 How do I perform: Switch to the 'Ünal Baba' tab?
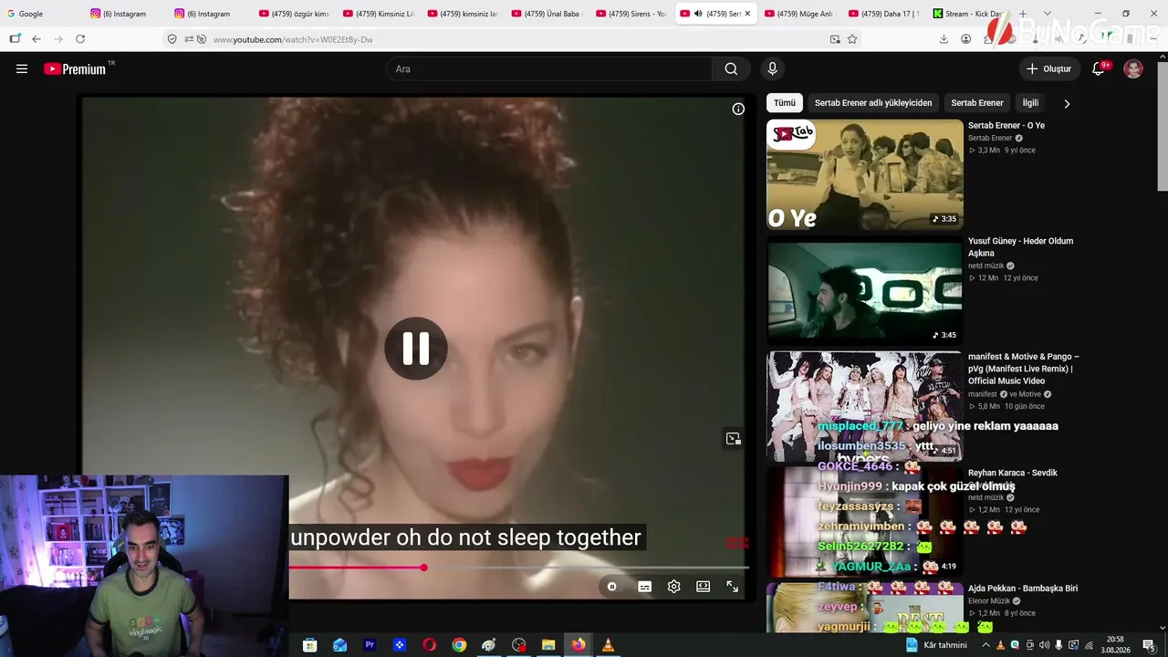tap(546, 14)
